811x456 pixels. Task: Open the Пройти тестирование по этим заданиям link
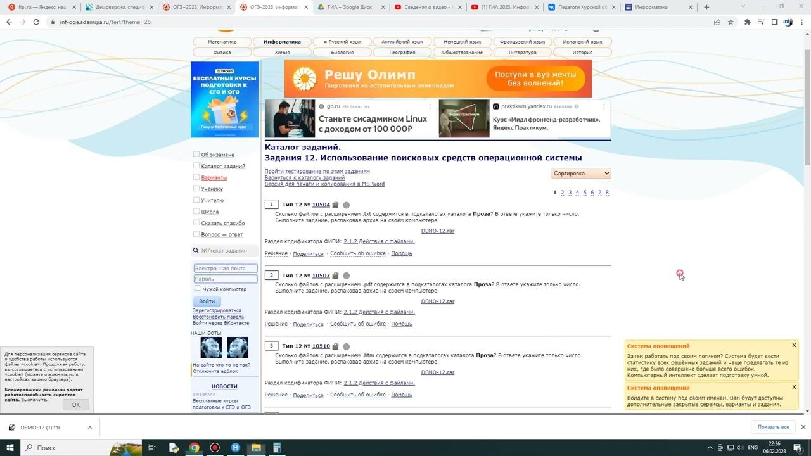pyautogui.click(x=317, y=172)
